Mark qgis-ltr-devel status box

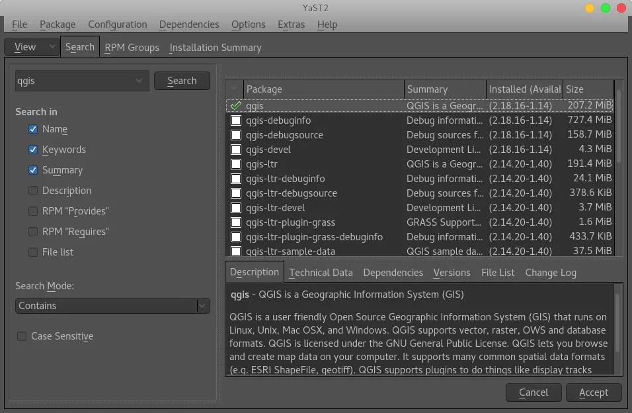click(236, 208)
